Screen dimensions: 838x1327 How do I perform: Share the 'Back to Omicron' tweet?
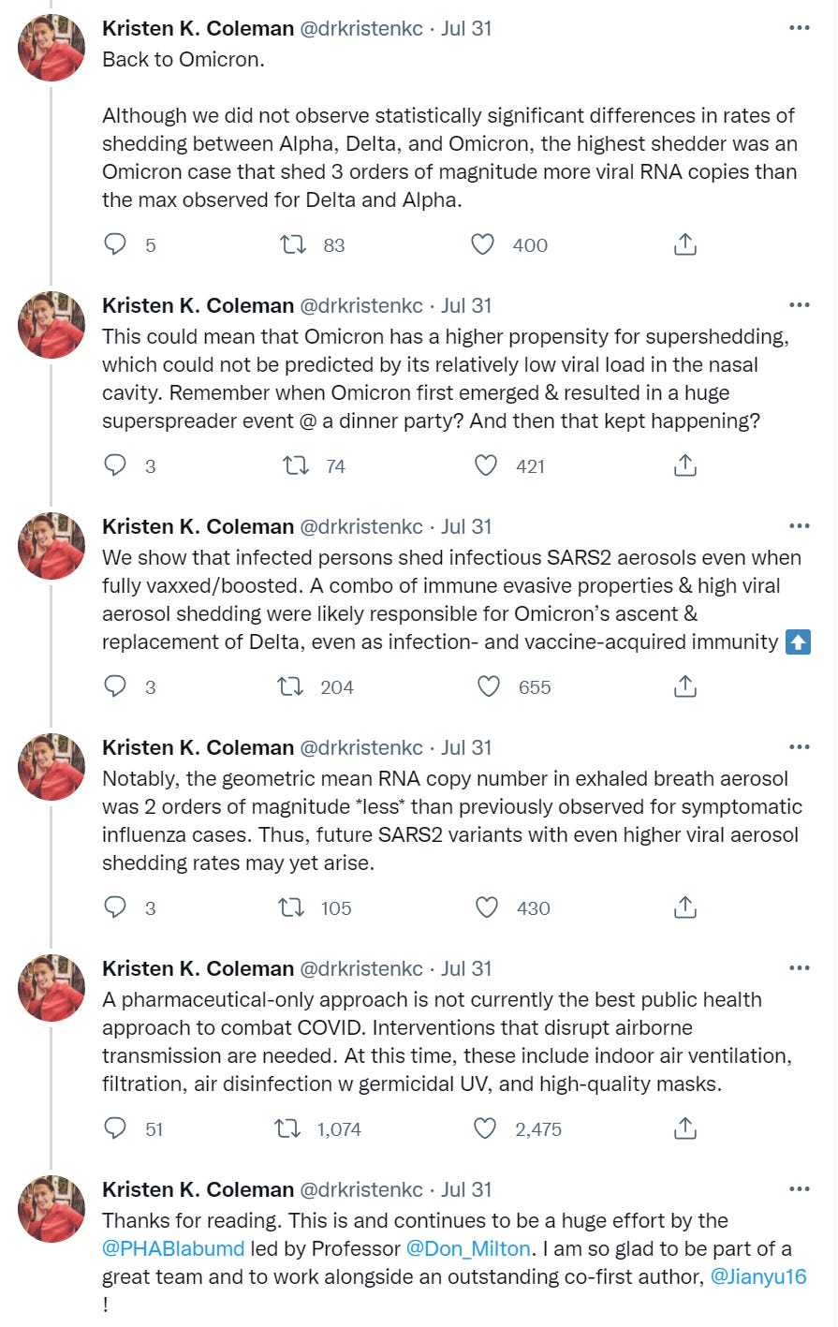pos(685,245)
